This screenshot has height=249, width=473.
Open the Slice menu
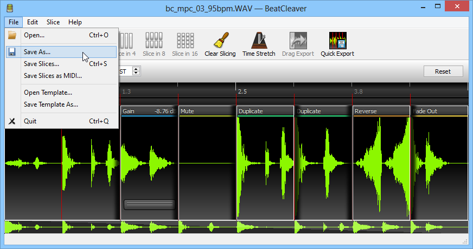pos(53,22)
